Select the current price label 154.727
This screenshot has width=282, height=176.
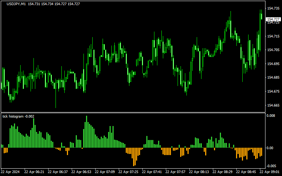click(274, 19)
